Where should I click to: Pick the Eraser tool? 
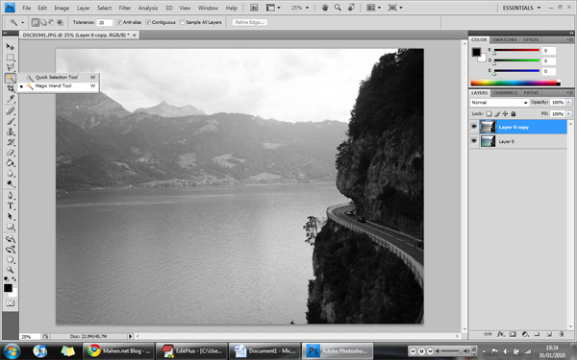pyautogui.click(x=10, y=153)
